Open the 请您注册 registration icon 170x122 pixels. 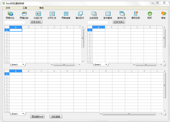(136, 15)
